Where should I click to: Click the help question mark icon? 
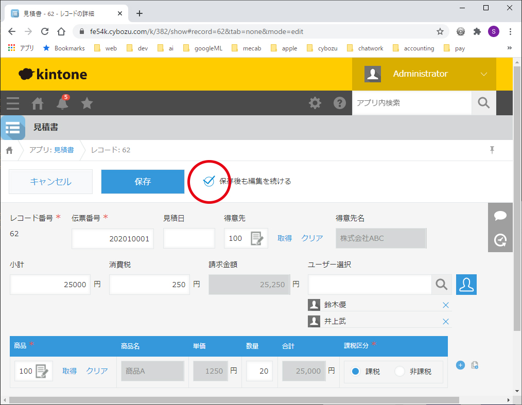point(340,103)
